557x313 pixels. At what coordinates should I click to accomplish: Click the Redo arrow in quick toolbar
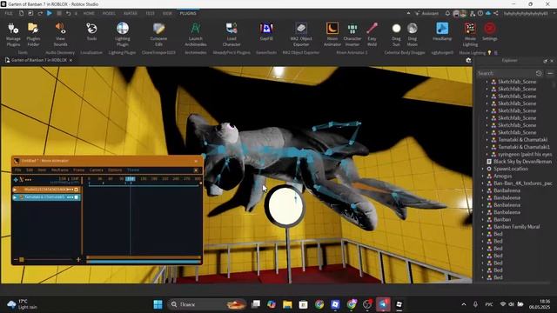pyautogui.click(x=40, y=13)
